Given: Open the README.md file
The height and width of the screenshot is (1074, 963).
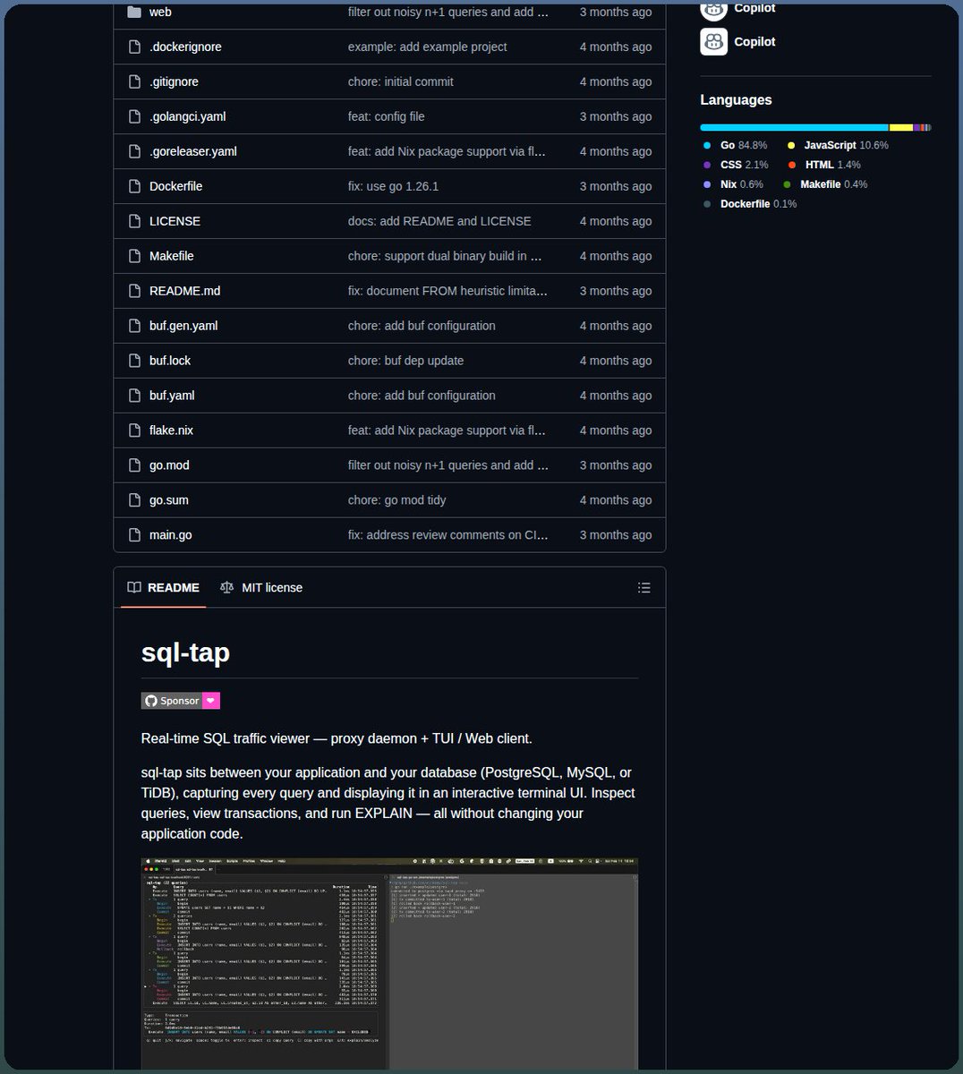Looking at the screenshot, I should (x=184, y=291).
